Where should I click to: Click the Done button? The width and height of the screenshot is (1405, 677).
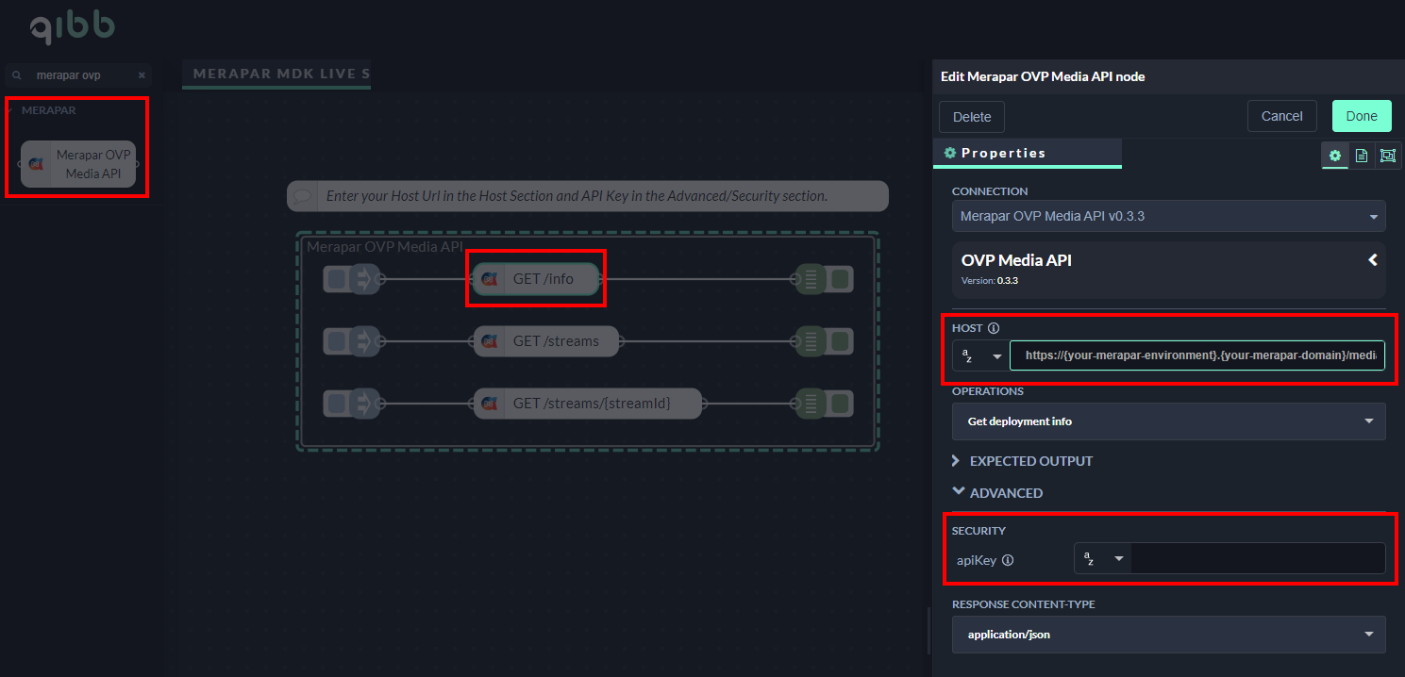(x=1361, y=116)
